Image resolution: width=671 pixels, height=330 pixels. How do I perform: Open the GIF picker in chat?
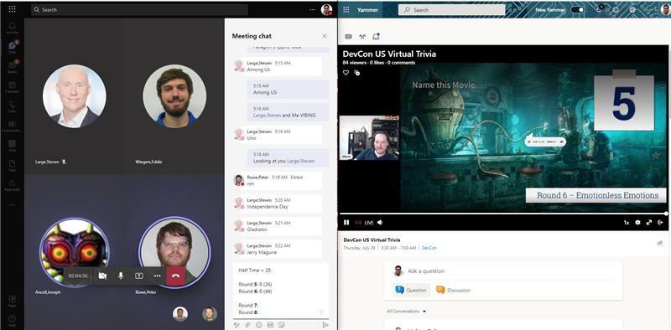[x=270, y=325]
